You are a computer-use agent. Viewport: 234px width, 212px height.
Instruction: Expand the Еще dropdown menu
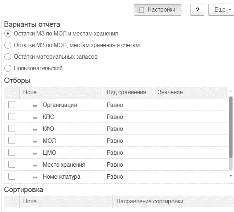(x=221, y=10)
